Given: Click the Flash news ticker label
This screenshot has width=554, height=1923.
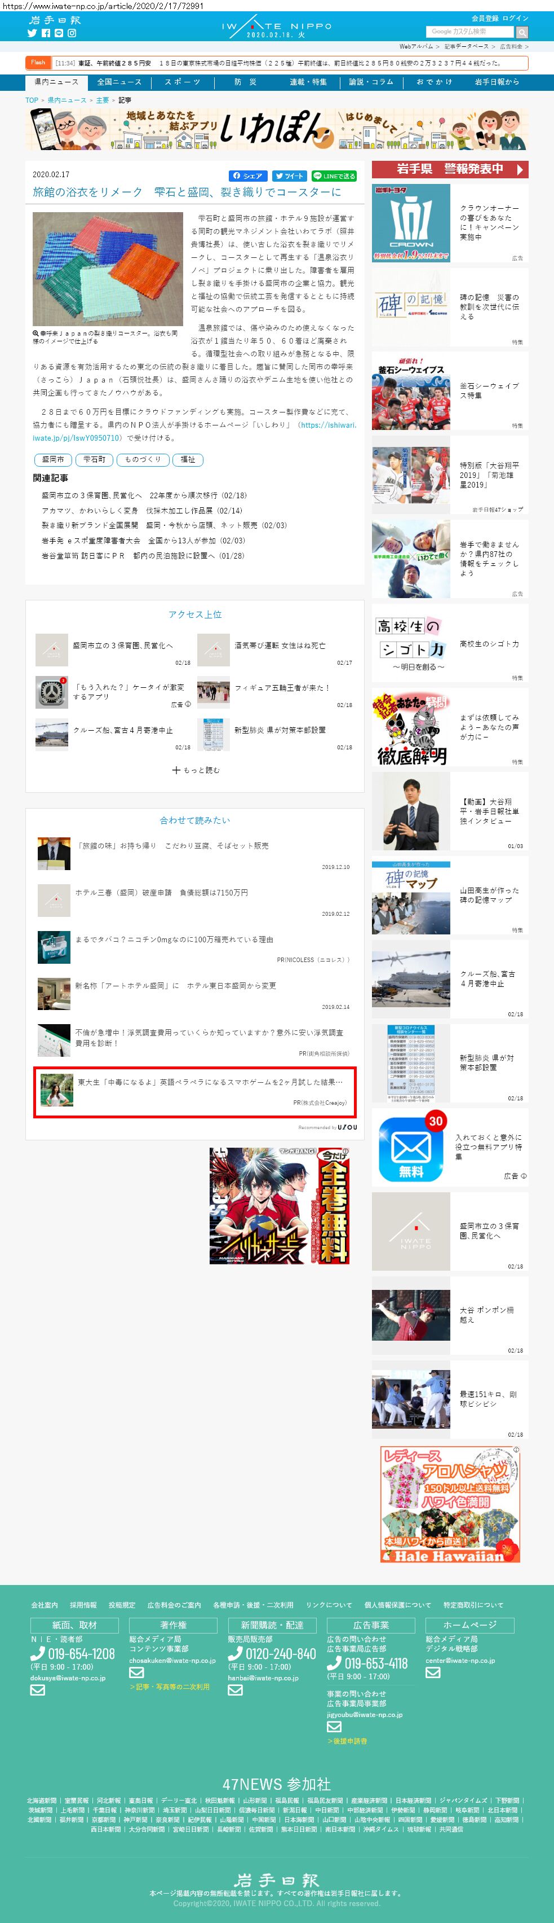Looking at the screenshot, I should pyautogui.click(x=38, y=63).
